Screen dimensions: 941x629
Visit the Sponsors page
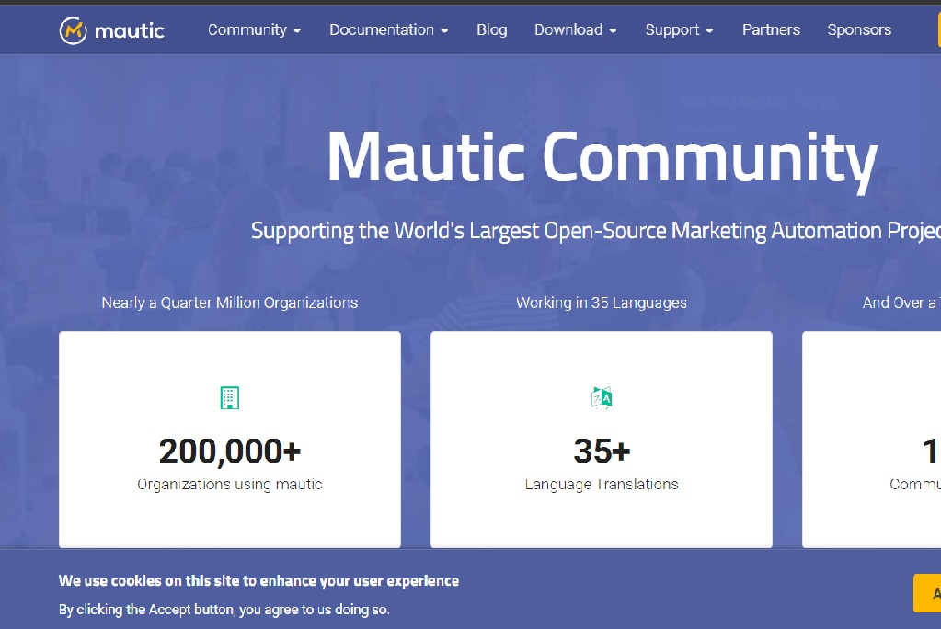(x=859, y=29)
